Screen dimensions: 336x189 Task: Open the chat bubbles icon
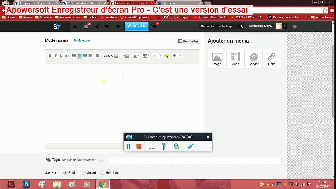click(x=107, y=27)
